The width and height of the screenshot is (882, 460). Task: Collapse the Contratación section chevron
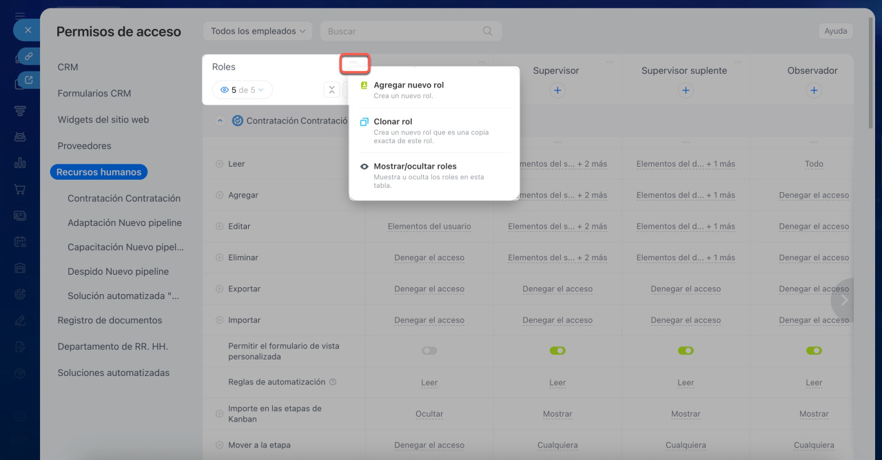[x=220, y=121]
